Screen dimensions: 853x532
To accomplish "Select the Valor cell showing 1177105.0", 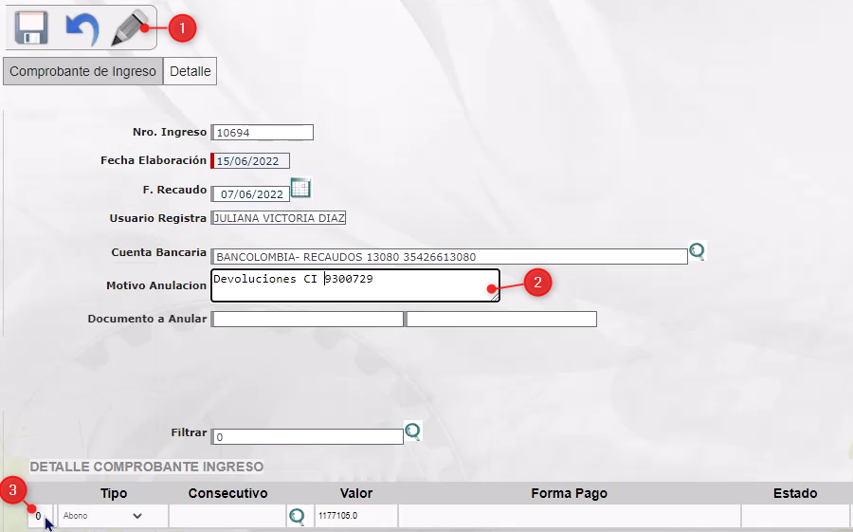I will 355,516.
